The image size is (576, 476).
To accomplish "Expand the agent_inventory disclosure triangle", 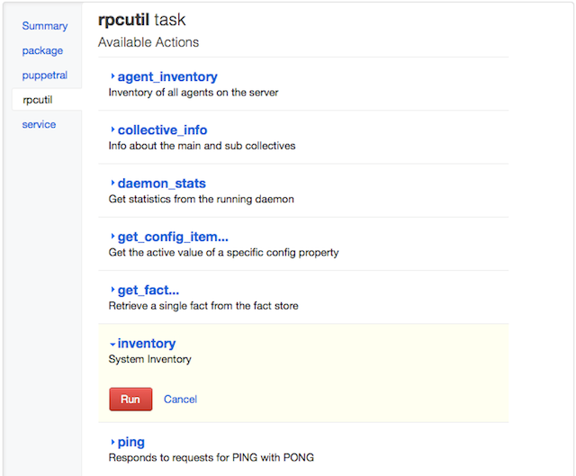I will click(112, 77).
